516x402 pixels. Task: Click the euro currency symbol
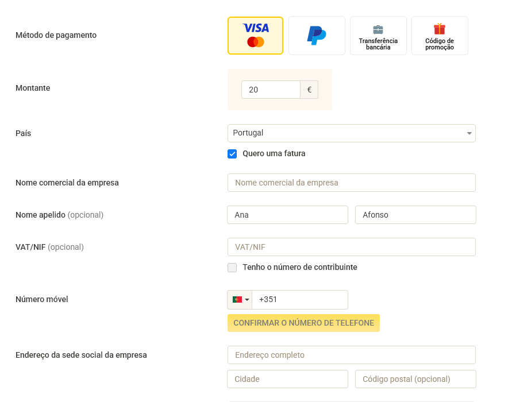point(309,90)
